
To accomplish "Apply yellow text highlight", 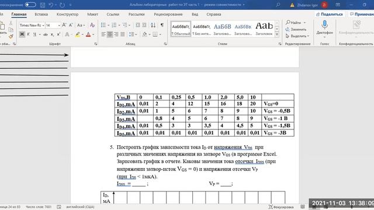I will (x=78, y=34).
